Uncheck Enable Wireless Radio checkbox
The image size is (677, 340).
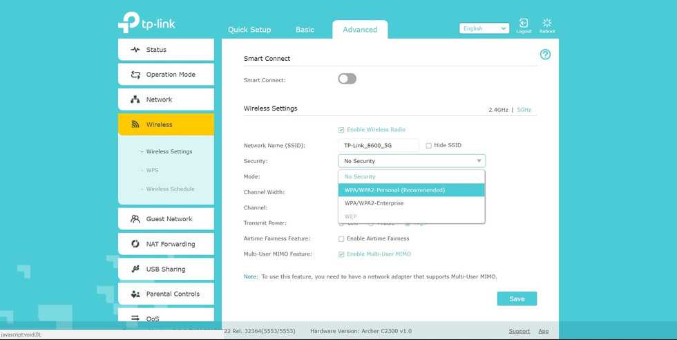point(341,130)
